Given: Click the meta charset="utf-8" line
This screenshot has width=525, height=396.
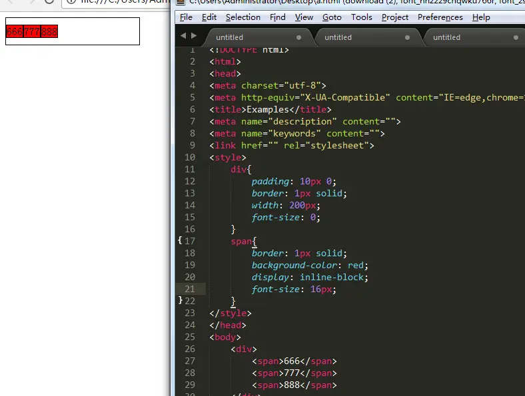Looking at the screenshot, I should click(x=268, y=86).
